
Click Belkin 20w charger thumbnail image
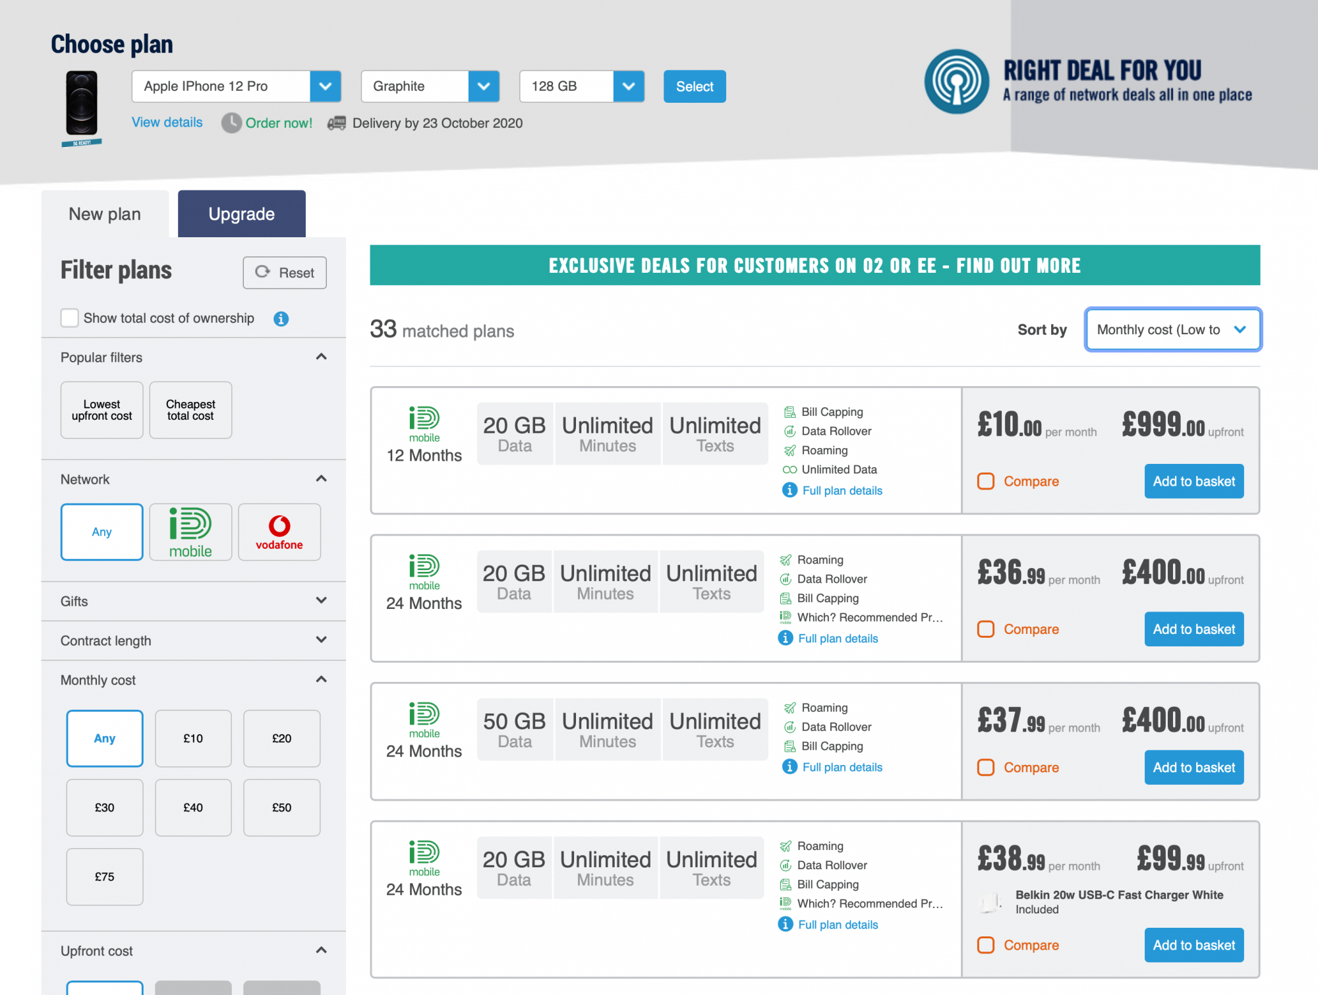(992, 902)
